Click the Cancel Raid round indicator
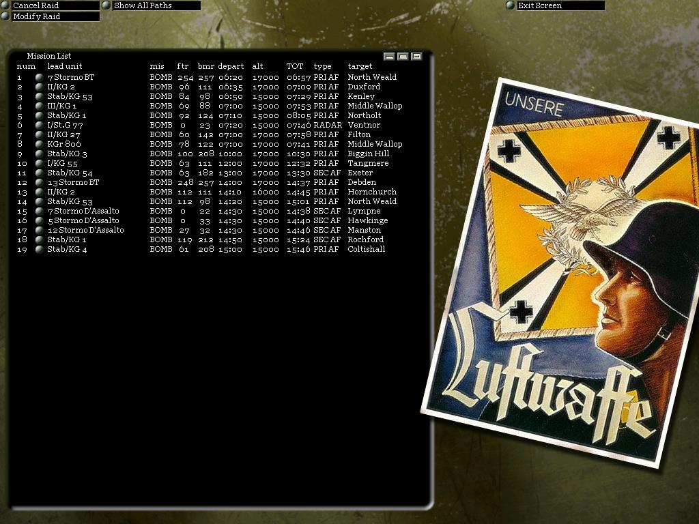 (5, 5)
